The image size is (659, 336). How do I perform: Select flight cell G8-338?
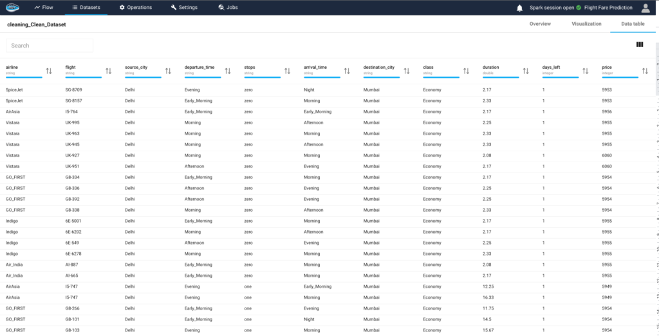tap(73, 210)
